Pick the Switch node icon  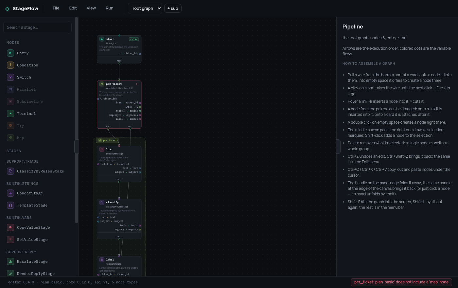10,77
